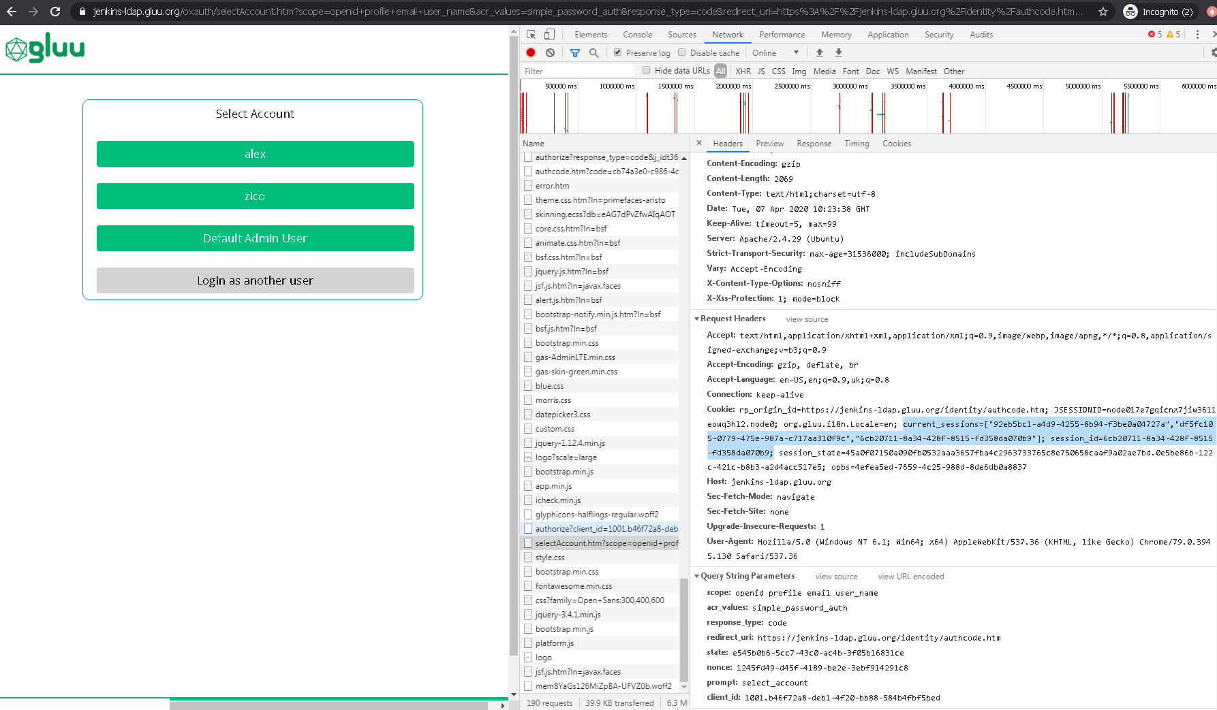Collapse the Query String Parameters section
Image resolution: width=1217 pixels, height=710 pixels.
pyautogui.click(x=697, y=576)
